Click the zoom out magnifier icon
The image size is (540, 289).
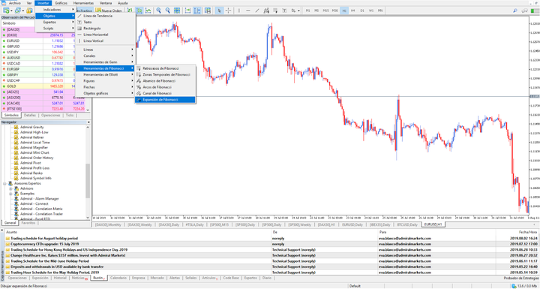tap(168, 11)
